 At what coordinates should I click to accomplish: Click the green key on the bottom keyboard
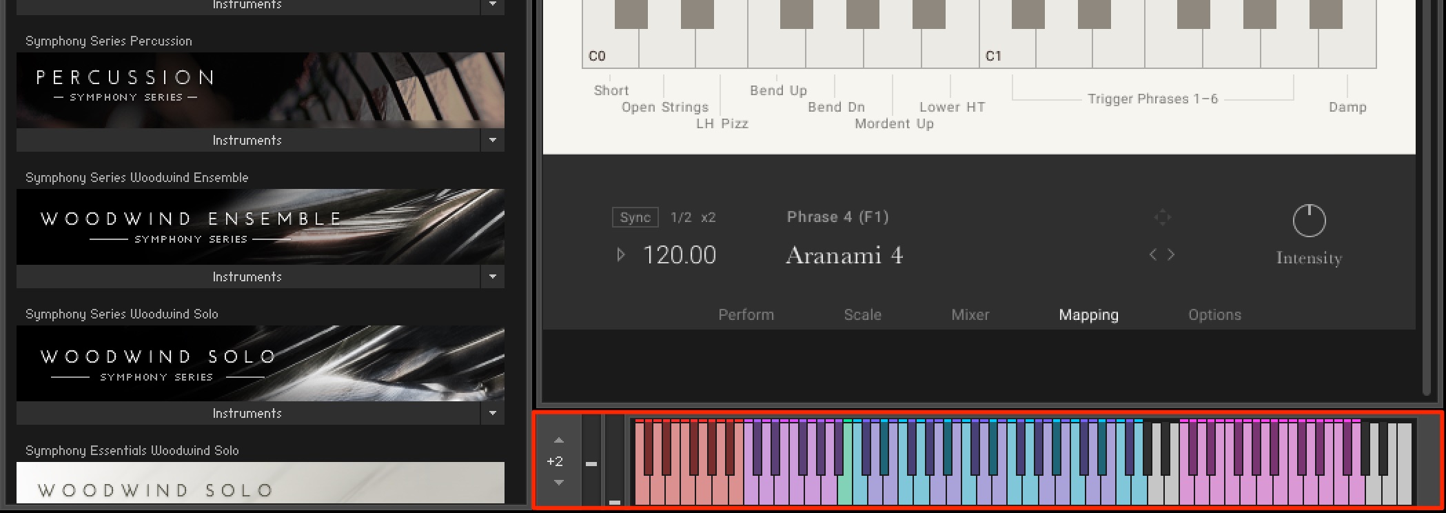click(x=845, y=491)
